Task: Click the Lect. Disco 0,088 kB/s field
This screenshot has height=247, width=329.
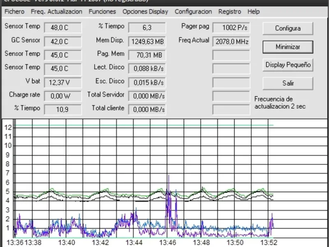Action: coord(147,69)
